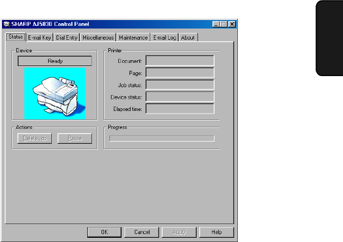Screen dimensions: 343x242
Task: Click the "Actions" group label
Action: 24,127
